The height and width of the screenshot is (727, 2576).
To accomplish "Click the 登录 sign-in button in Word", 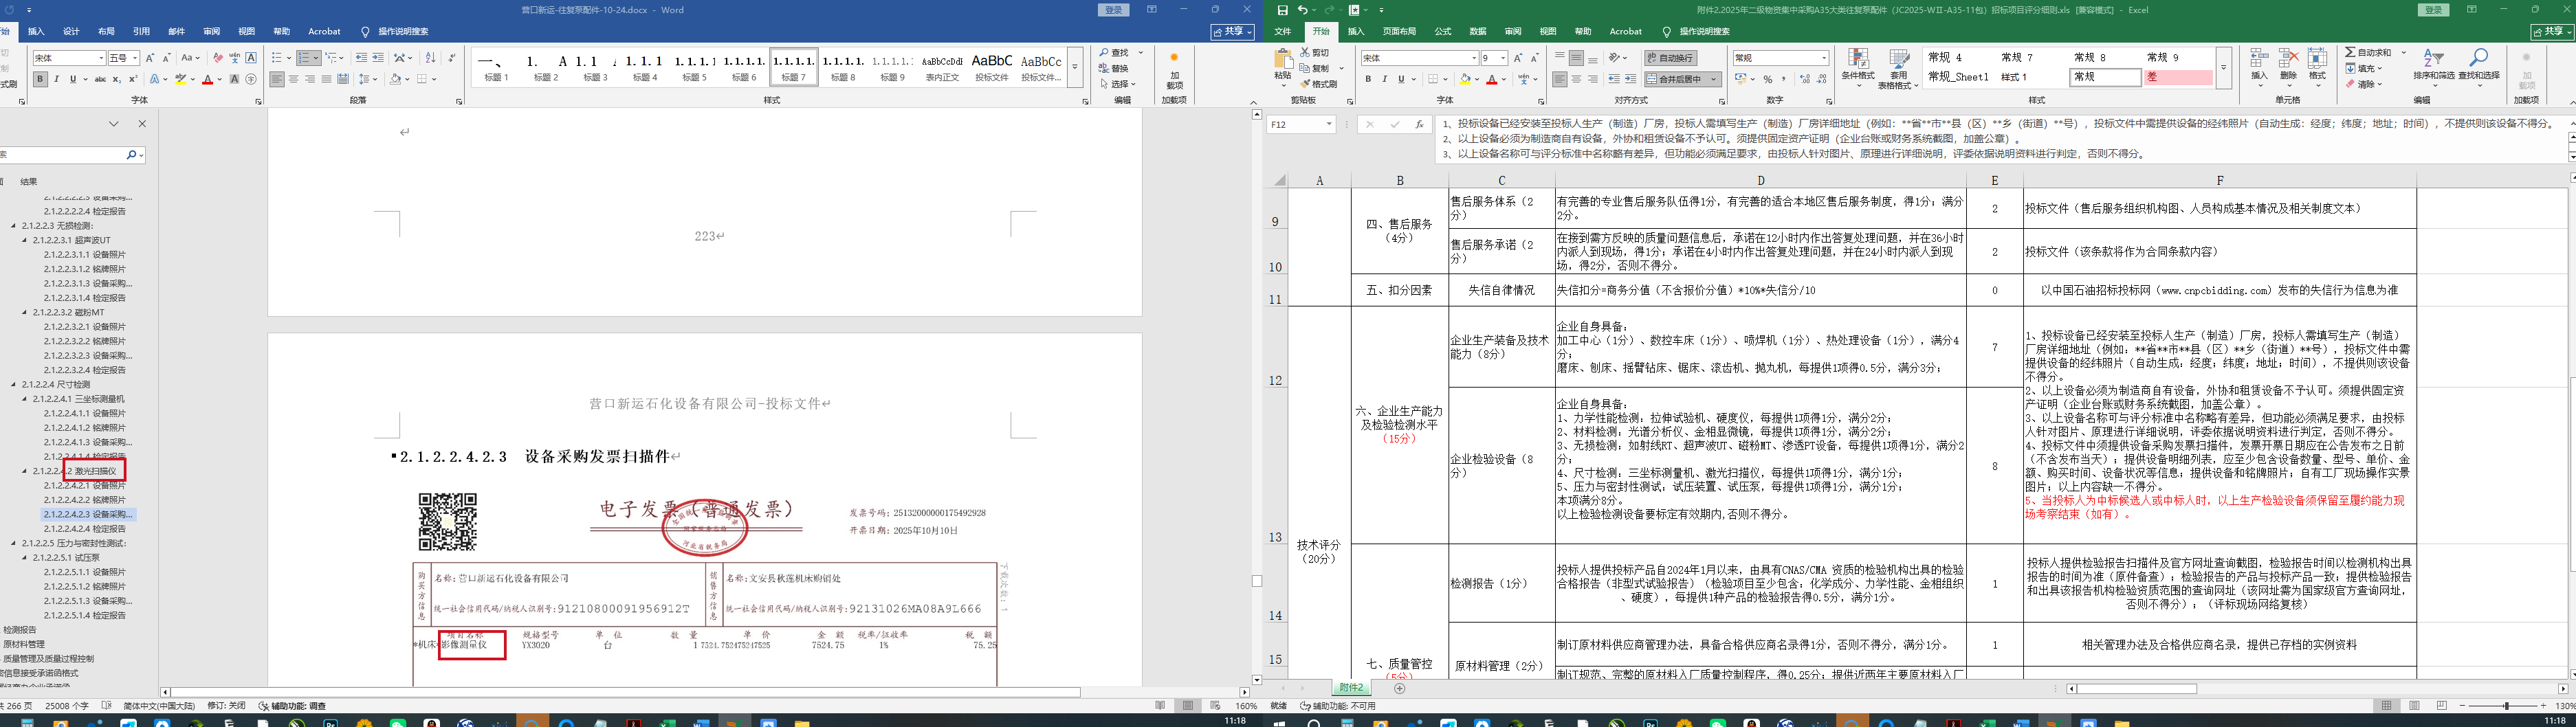I will pyautogui.click(x=1112, y=10).
